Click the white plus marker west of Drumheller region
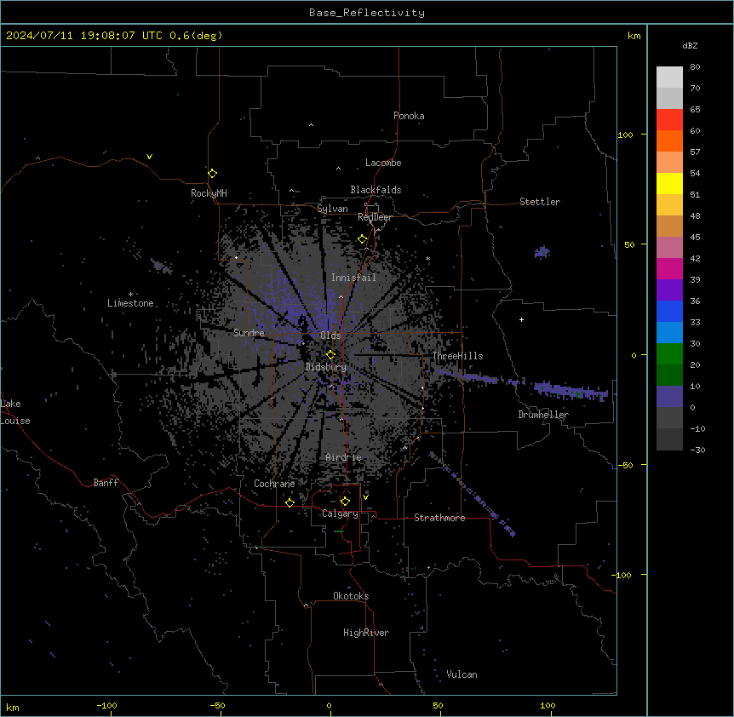The height and width of the screenshot is (717, 734). [521, 319]
